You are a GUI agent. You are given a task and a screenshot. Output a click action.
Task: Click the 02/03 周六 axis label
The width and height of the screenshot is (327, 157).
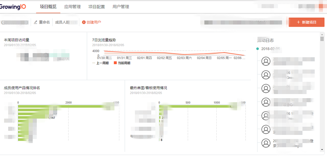tap(184, 58)
